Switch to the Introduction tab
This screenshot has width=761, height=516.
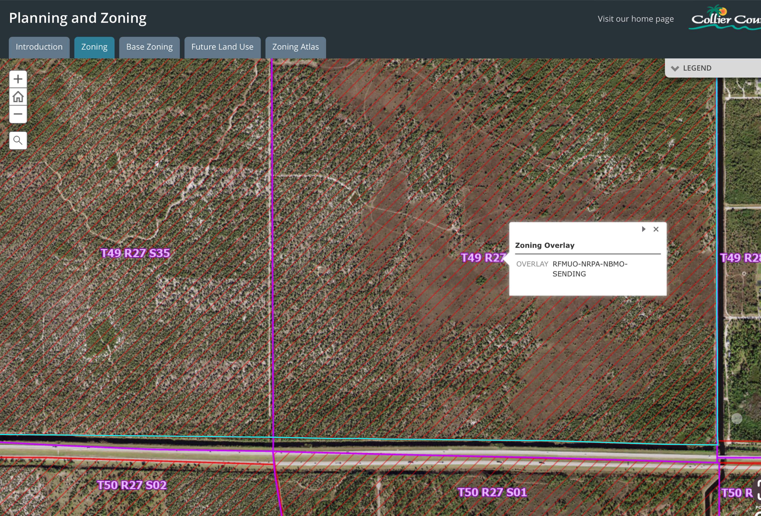pos(39,47)
